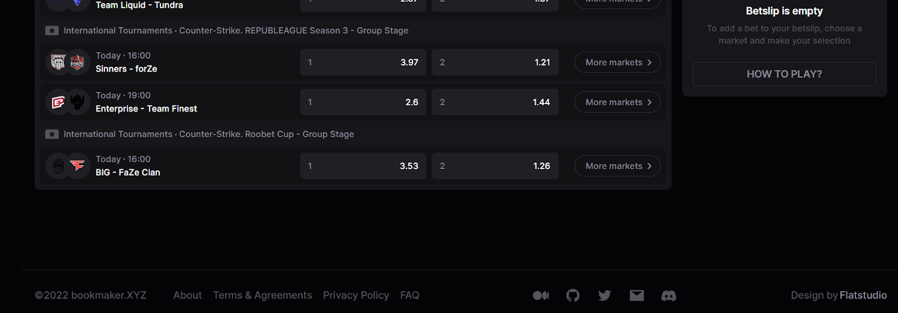
Task: Open the About footer link
Action: [187, 295]
